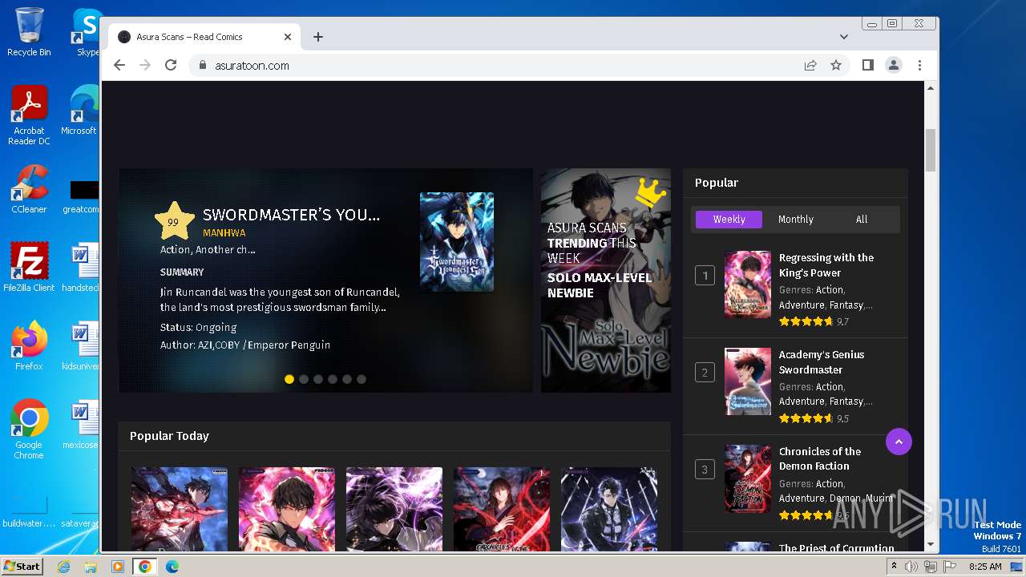The height and width of the screenshot is (577, 1026).
Task: Open the fourth Popular Today comic cover
Action: coord(502,509)
